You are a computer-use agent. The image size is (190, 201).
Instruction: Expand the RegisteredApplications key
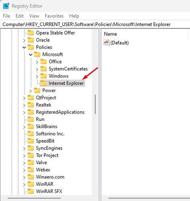(x=24, y=113)
